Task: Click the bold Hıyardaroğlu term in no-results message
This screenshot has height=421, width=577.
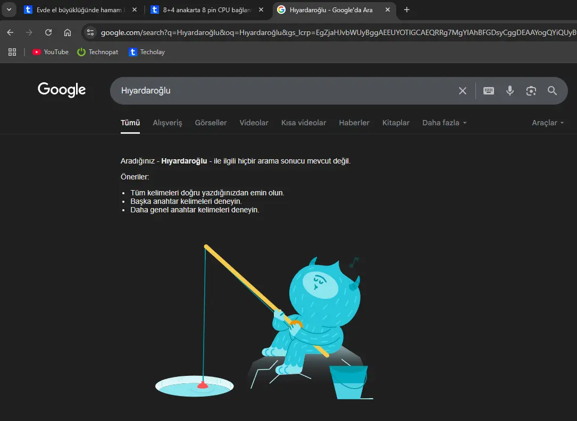Action: pos(184,161)
